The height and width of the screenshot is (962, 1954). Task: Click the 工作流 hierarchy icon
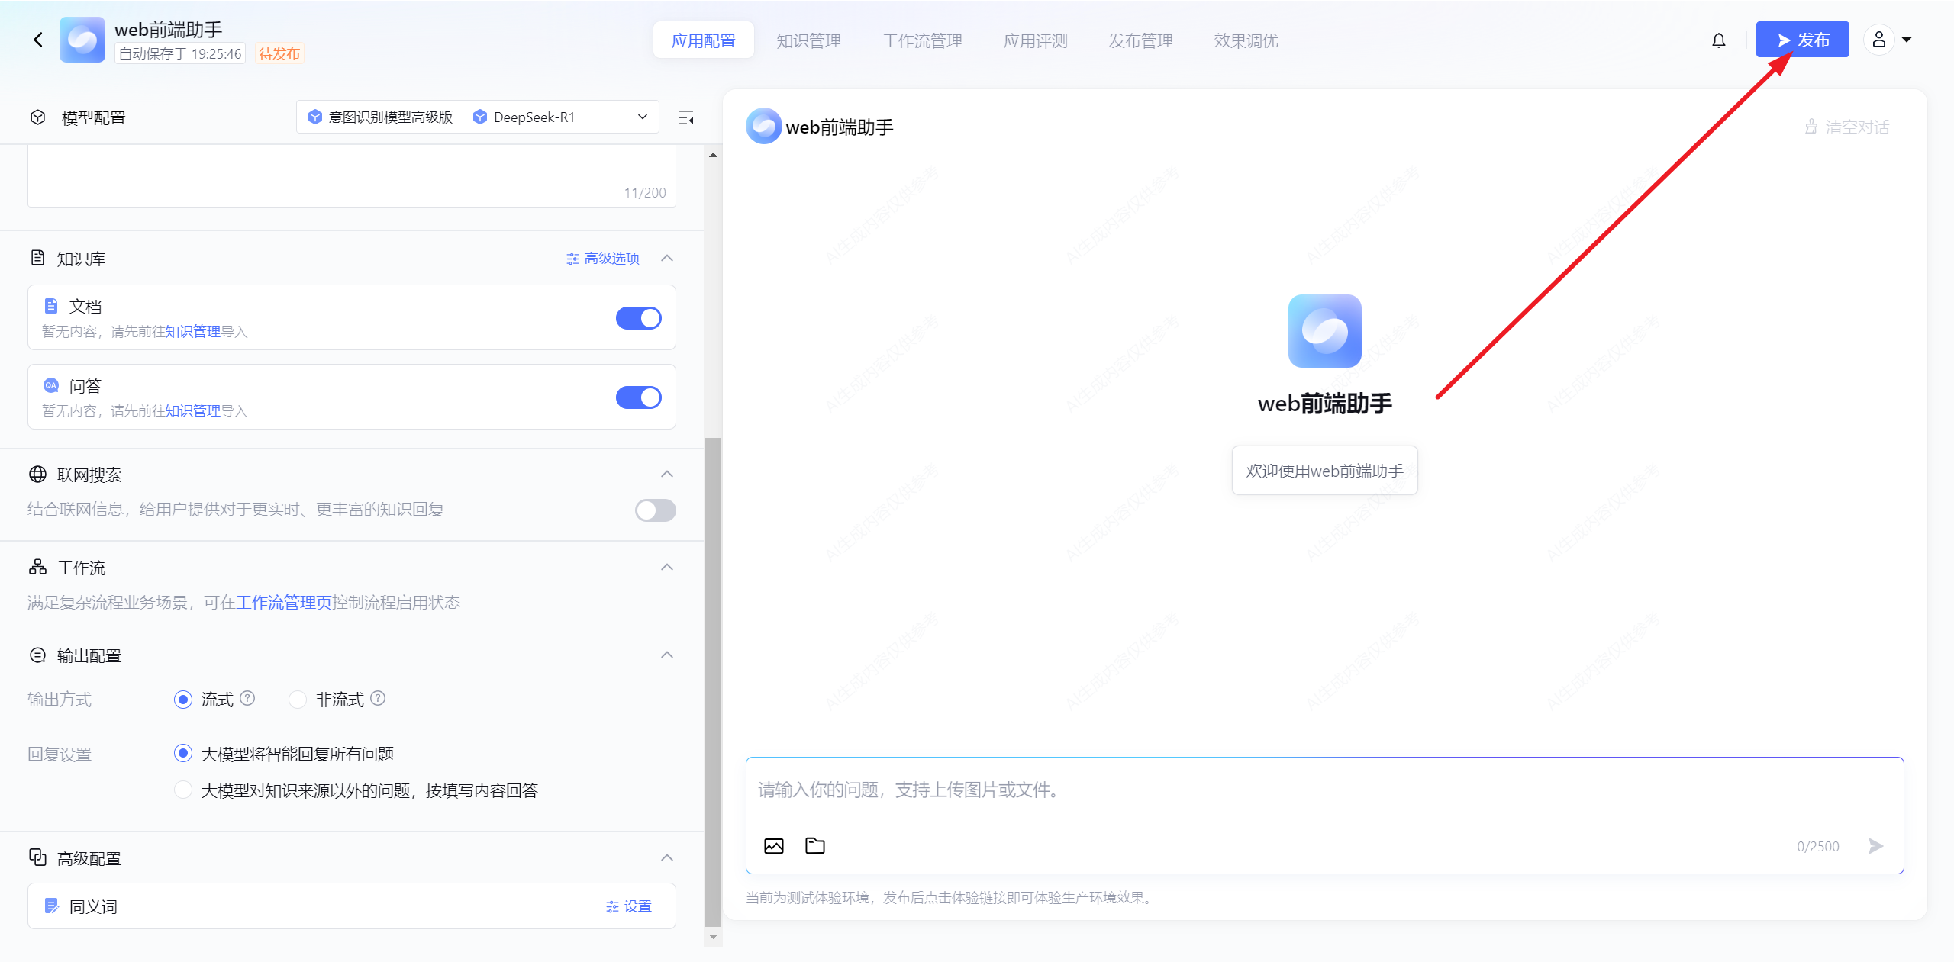pyautogui.click(x=37, y=567)
